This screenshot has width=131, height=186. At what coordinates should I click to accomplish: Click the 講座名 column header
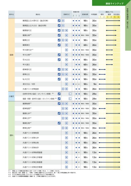tap(38, 14)
